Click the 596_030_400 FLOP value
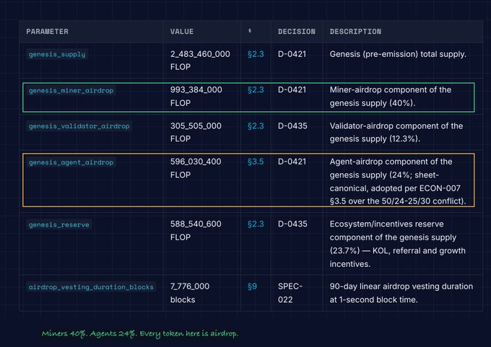The image size is (491, 347). [x=196, y=168]
